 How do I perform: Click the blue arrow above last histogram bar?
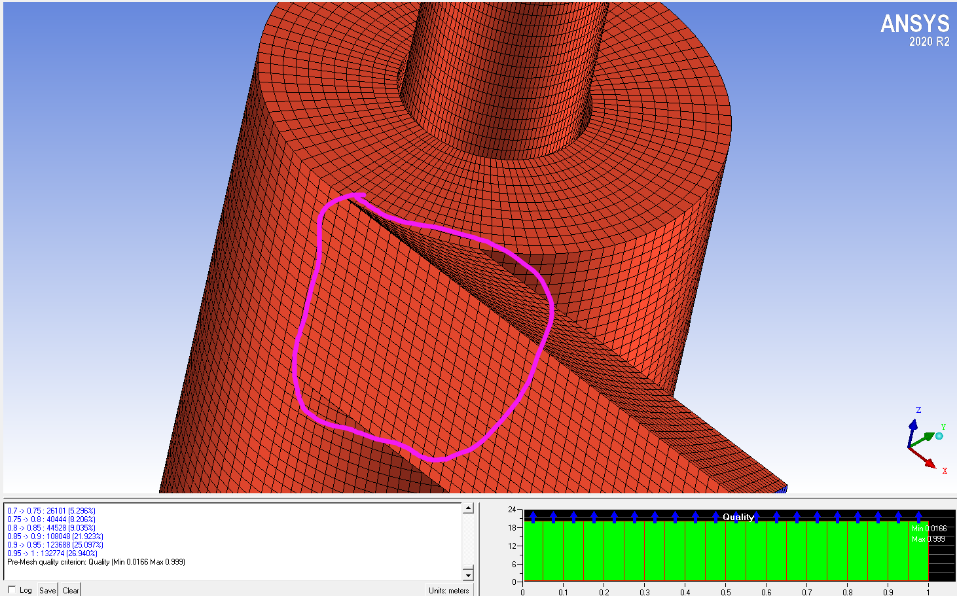(918, 517)
